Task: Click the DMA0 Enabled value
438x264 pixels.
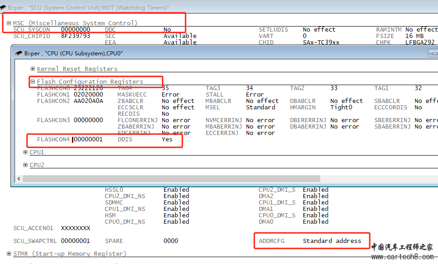Action: pyautogui.click(x=316, y=221)
